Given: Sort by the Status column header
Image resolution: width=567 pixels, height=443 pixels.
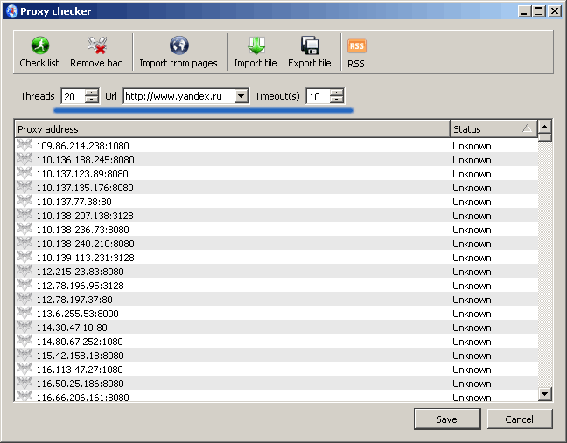Looking at the screenshot, I should [x=493, y=129].
